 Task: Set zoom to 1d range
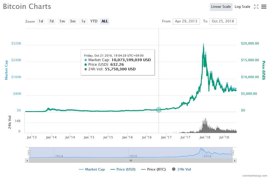click(x=41, y=21)
